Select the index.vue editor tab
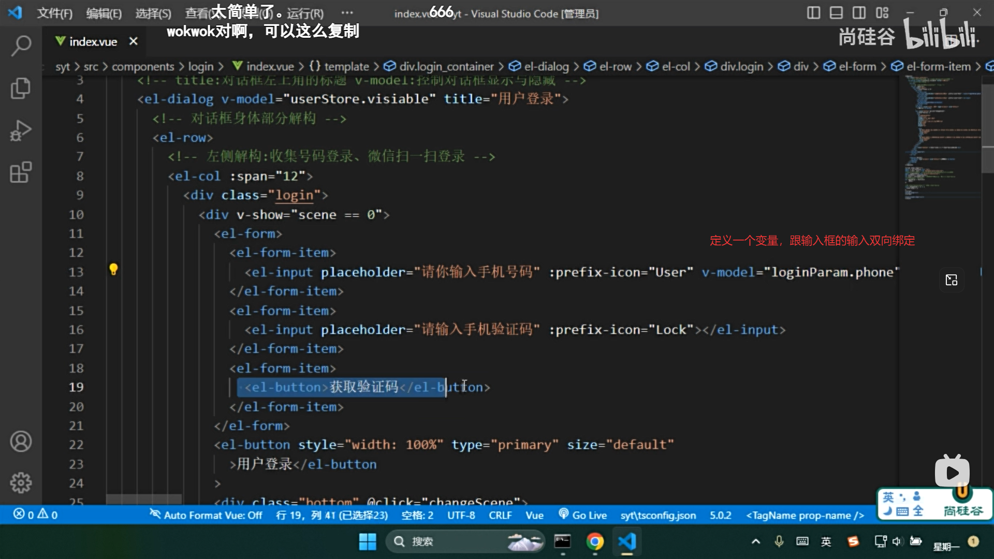The width and height of the screenshot is (994, 559). coord(93,41)
